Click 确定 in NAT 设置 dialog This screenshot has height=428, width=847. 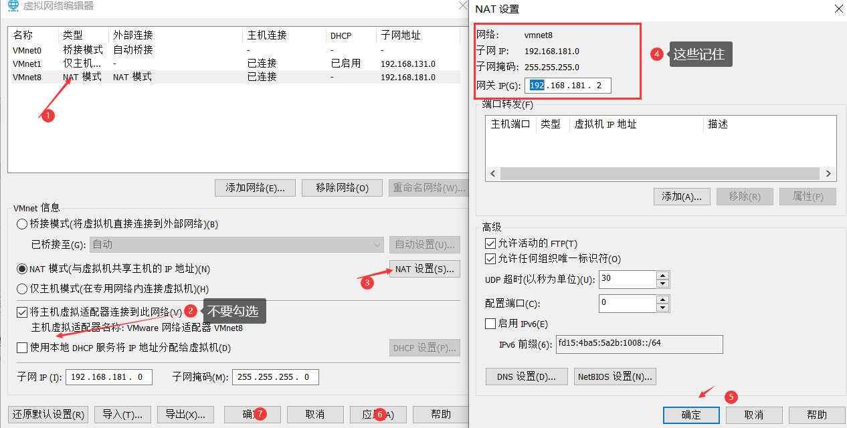tap(691, 415)
